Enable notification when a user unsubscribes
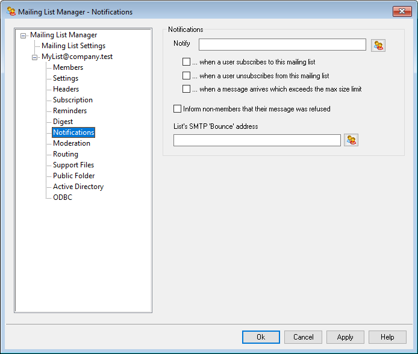The image size is (418, 354). (x=187, y=76)
